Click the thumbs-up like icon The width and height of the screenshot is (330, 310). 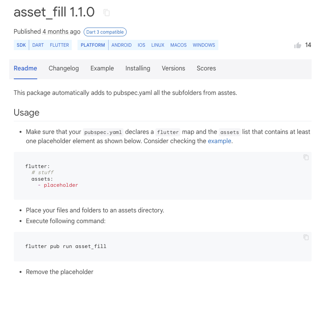298,45
